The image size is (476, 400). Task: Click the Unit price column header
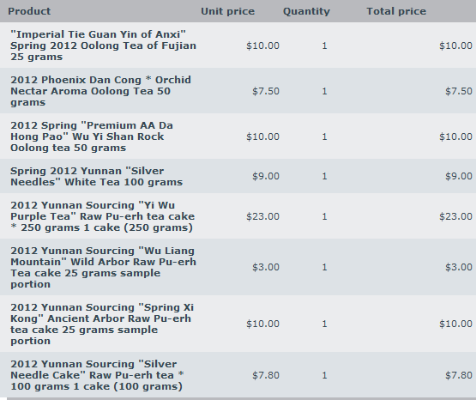(x=227, y=11)
